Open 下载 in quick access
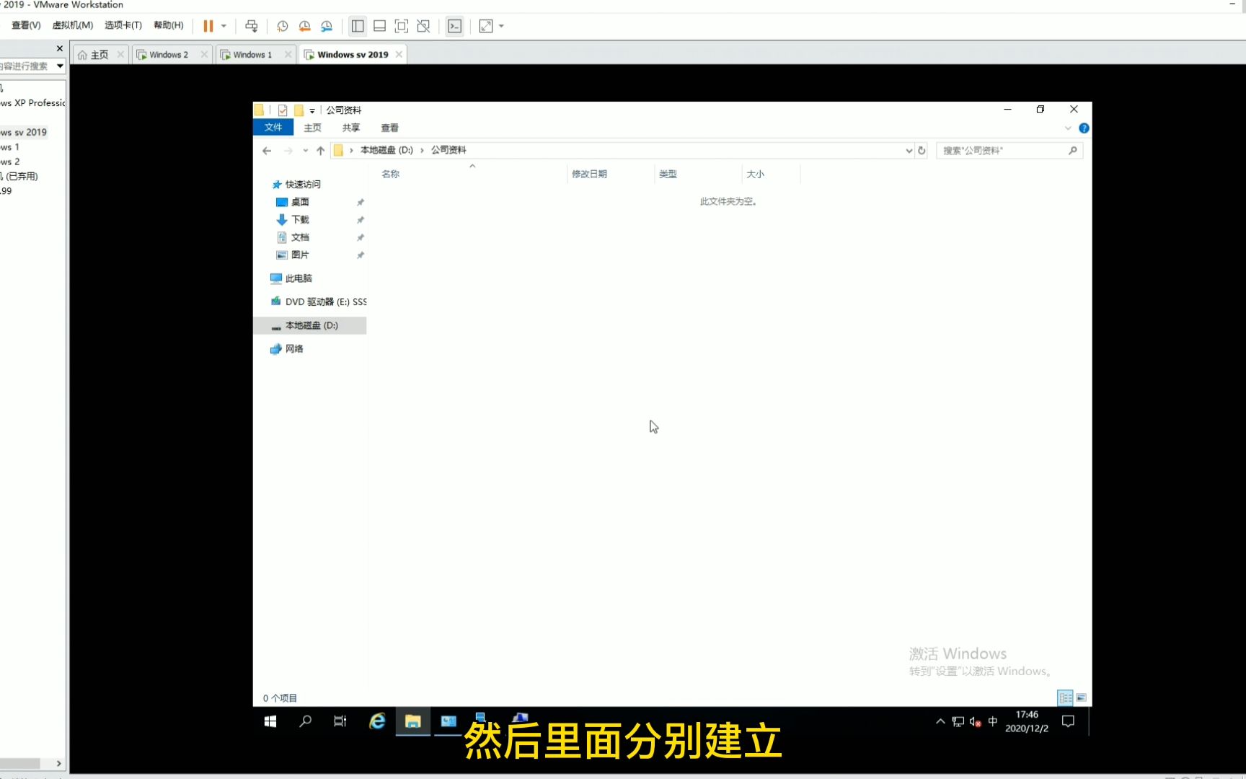The image size is (1246, 779). (300, 219)
